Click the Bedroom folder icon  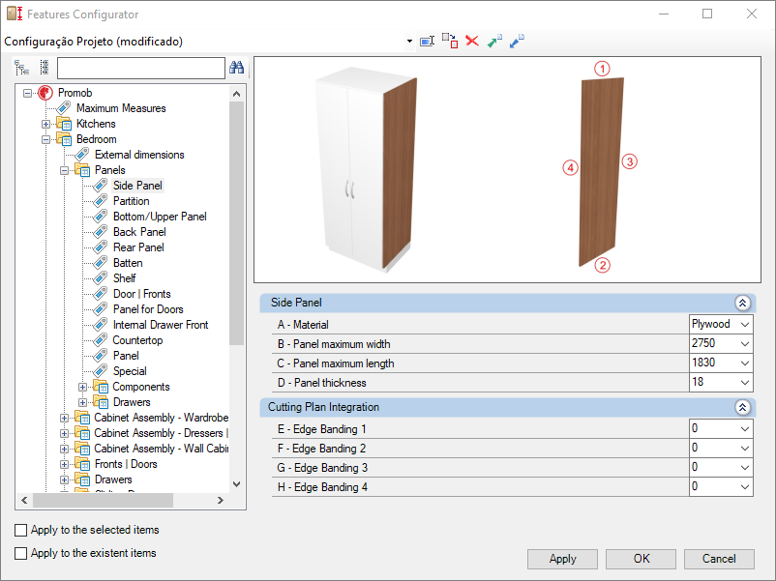point(64,139)
